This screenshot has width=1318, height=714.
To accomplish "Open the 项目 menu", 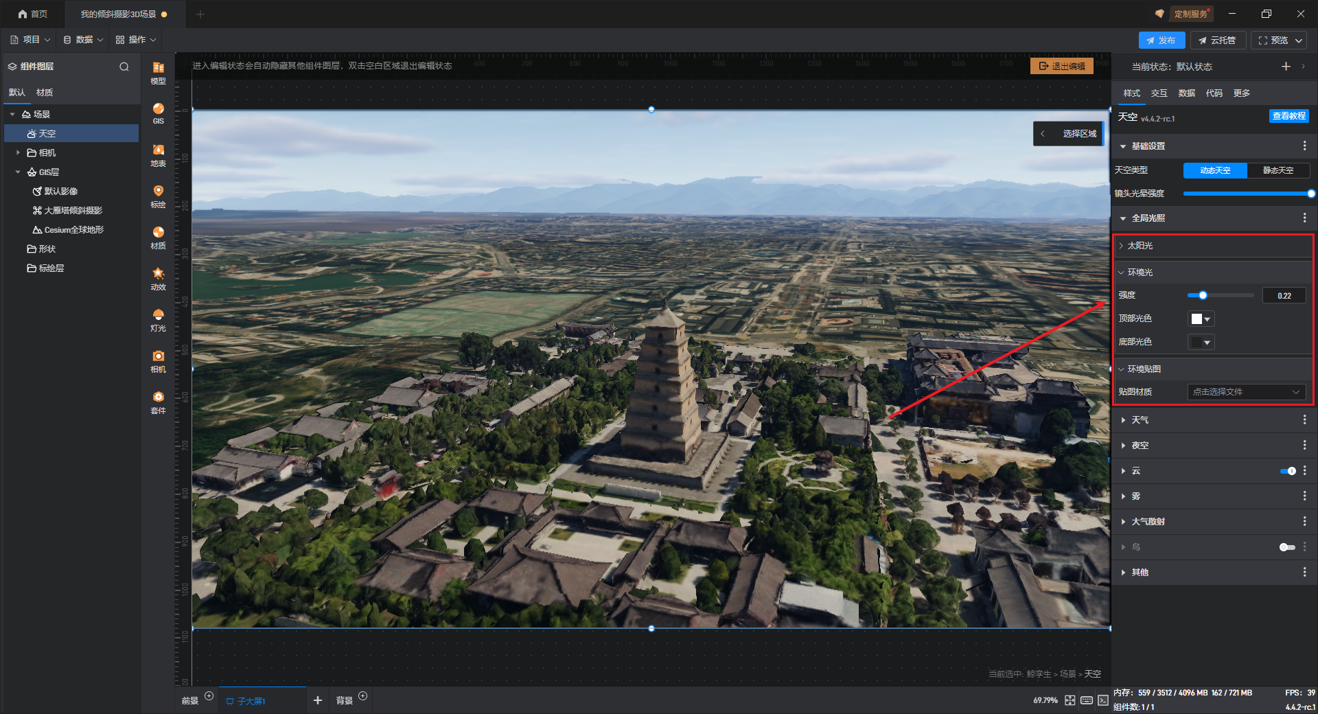I will 31,40.
